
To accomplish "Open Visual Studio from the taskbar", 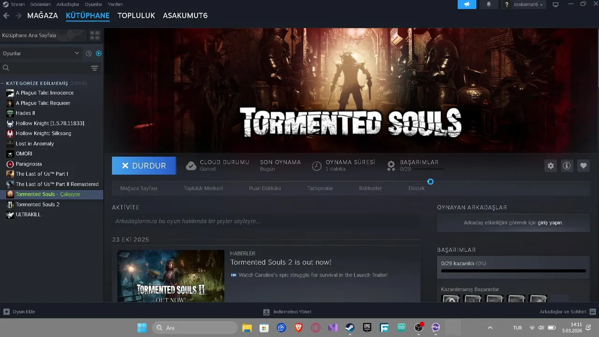I will click(333, 328).
